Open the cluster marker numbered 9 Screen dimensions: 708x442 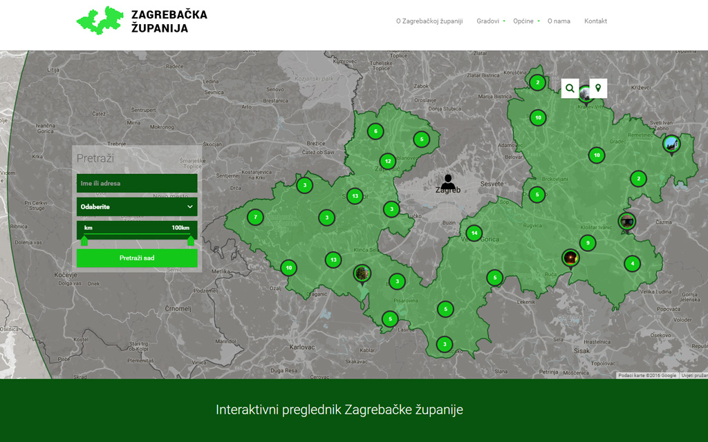(x=588, y=243)
